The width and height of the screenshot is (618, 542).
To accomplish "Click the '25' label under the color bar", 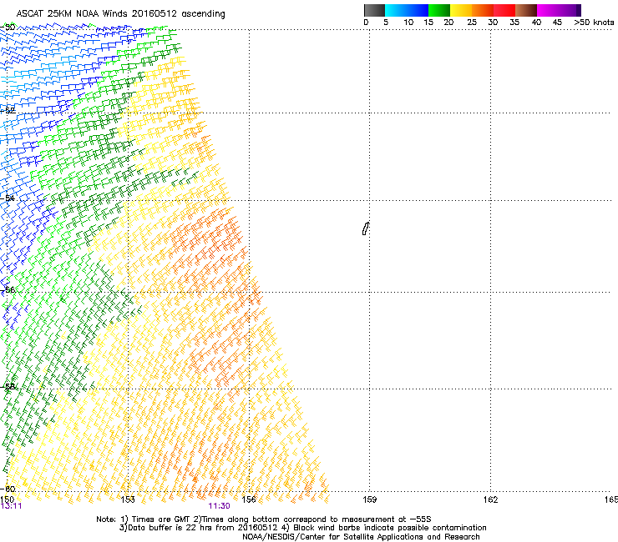I will coord(472,23).
